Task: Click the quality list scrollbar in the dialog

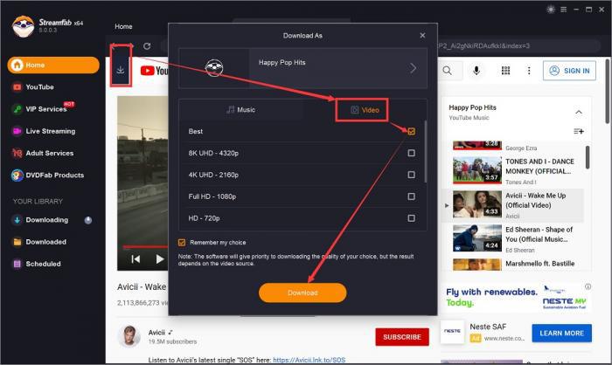Action: [x=425, y=152]
